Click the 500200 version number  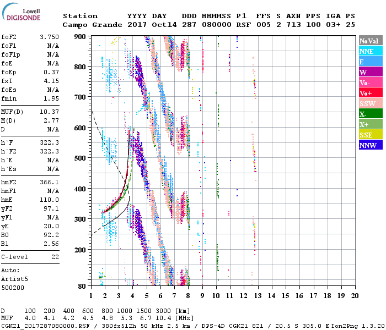[x=13, y=288]
